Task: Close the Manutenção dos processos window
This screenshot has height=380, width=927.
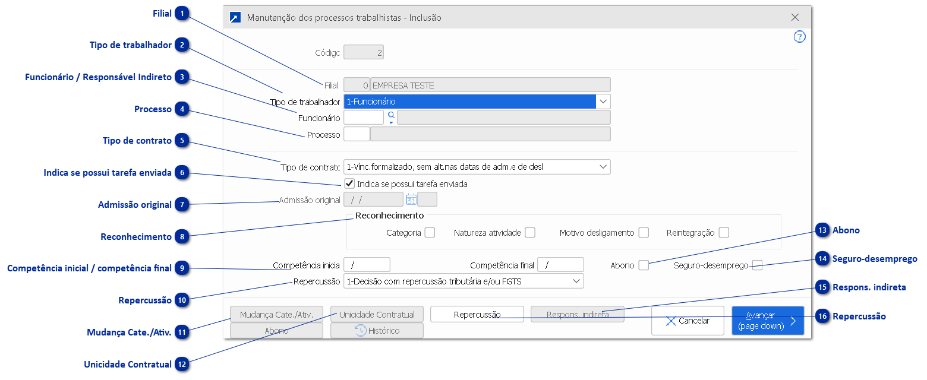Action: click(795, 18)
